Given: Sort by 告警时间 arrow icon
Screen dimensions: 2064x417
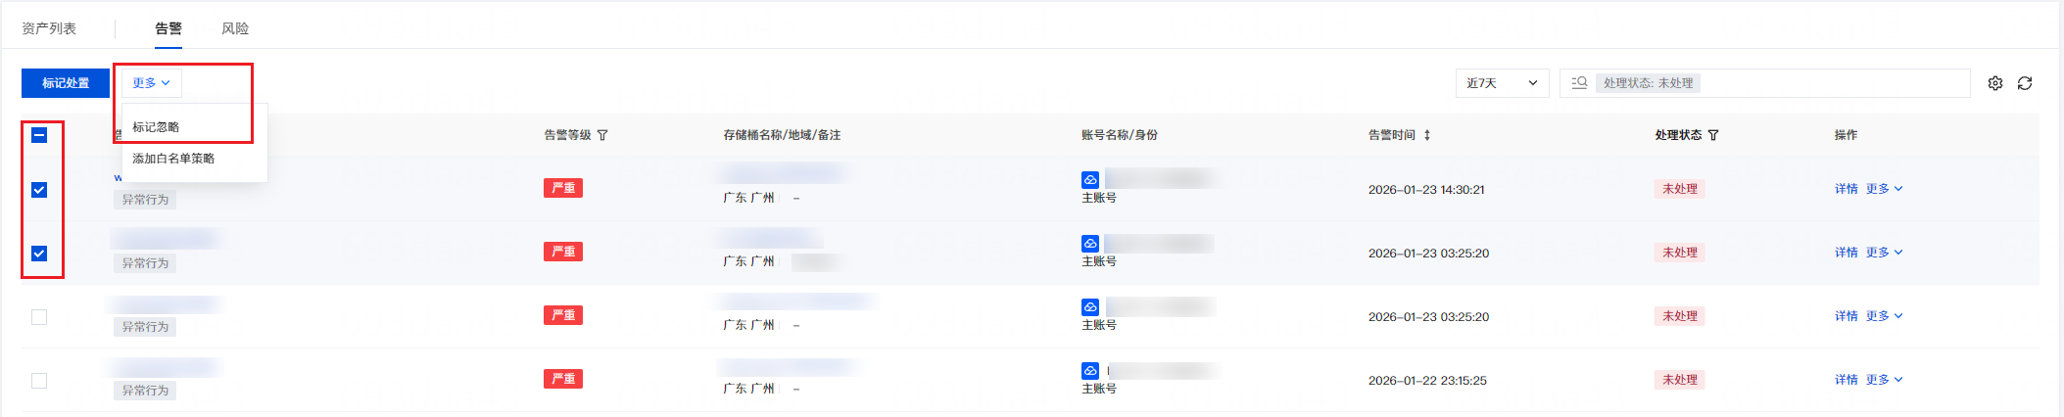Looking at the screenshot, I should coord(1427,135).
